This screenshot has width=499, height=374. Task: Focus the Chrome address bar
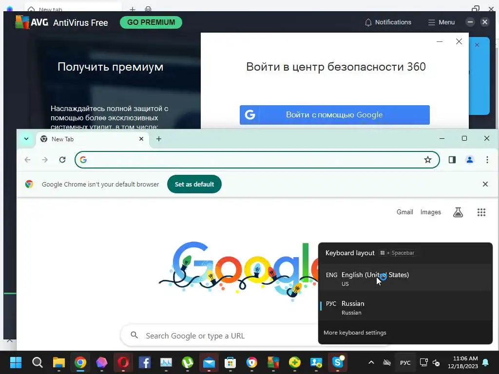click(x=257, y=160)
